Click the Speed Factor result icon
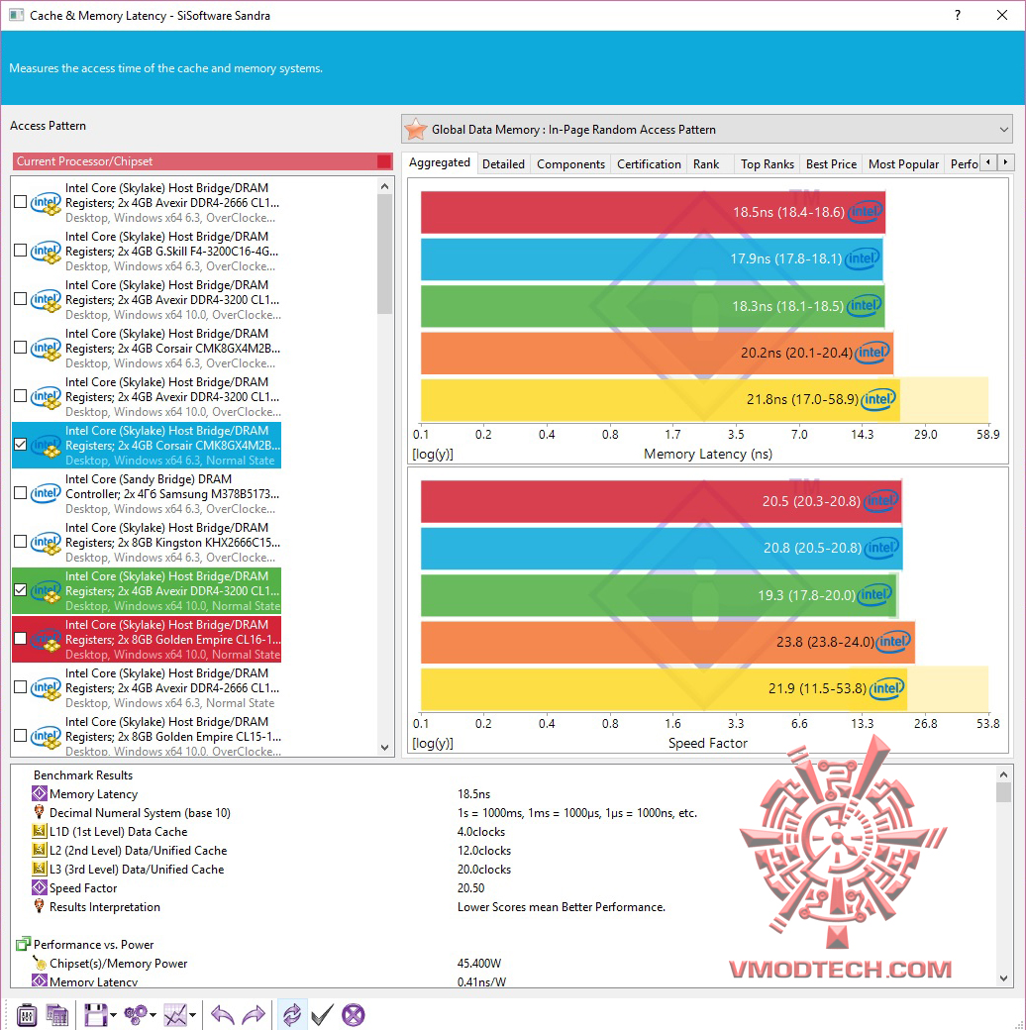The image size is (1026, 1030). pyautogui.click(x=40, y=887)
